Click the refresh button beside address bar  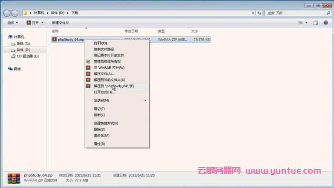(x=259, y=13)
